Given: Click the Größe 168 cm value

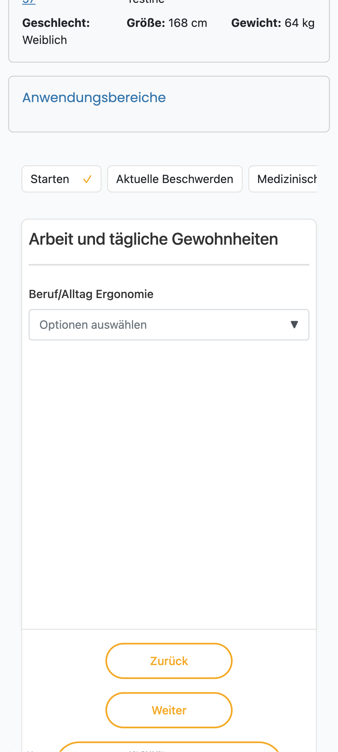Looking at the screenshot, I should tap(188, 23).
